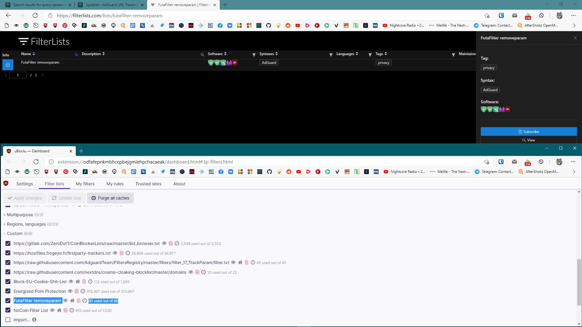Click the clock icon next to Energized Porn Protection
582x327 pixels.
[83, 291]
